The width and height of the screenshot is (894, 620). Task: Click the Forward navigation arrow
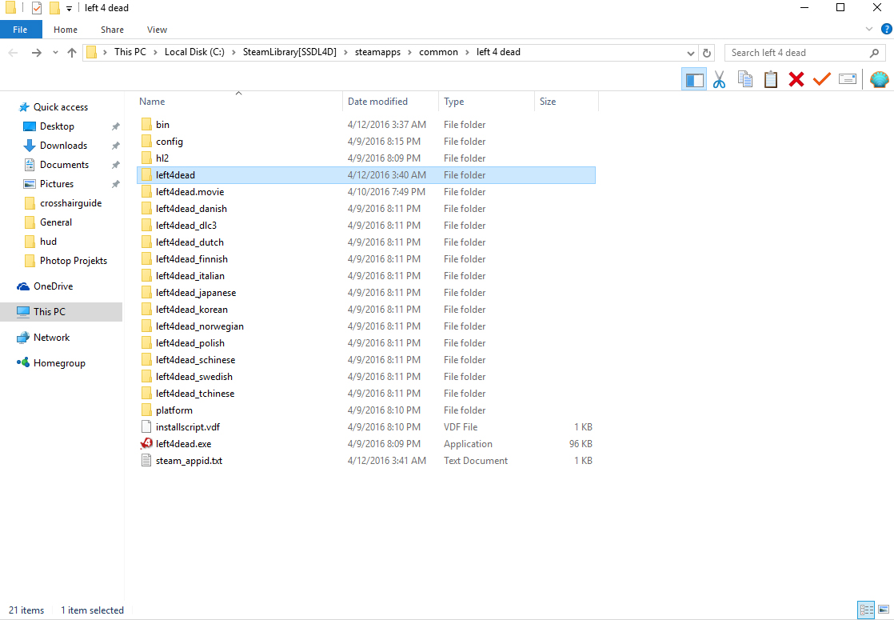pyautogui.click(x=37, y=53)
